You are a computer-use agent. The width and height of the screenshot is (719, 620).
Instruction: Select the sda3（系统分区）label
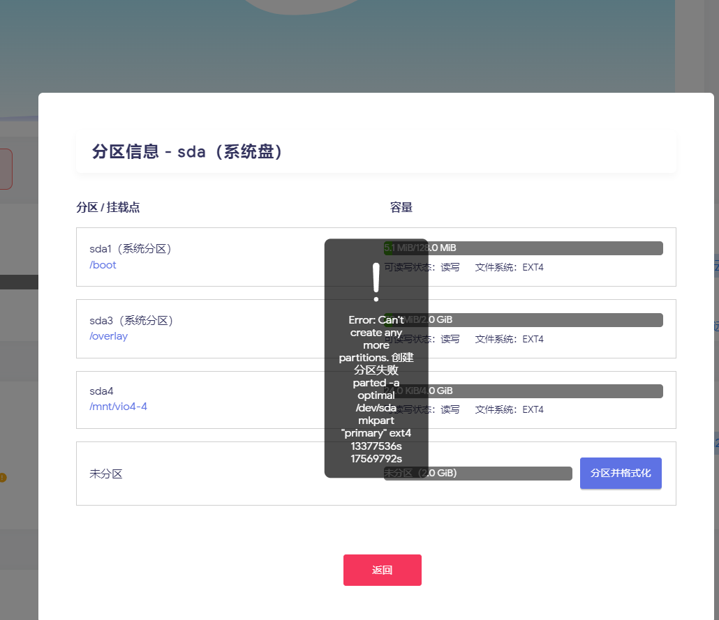tap(131, 321)
